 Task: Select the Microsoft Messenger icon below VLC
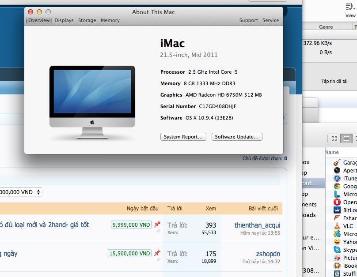337,234
